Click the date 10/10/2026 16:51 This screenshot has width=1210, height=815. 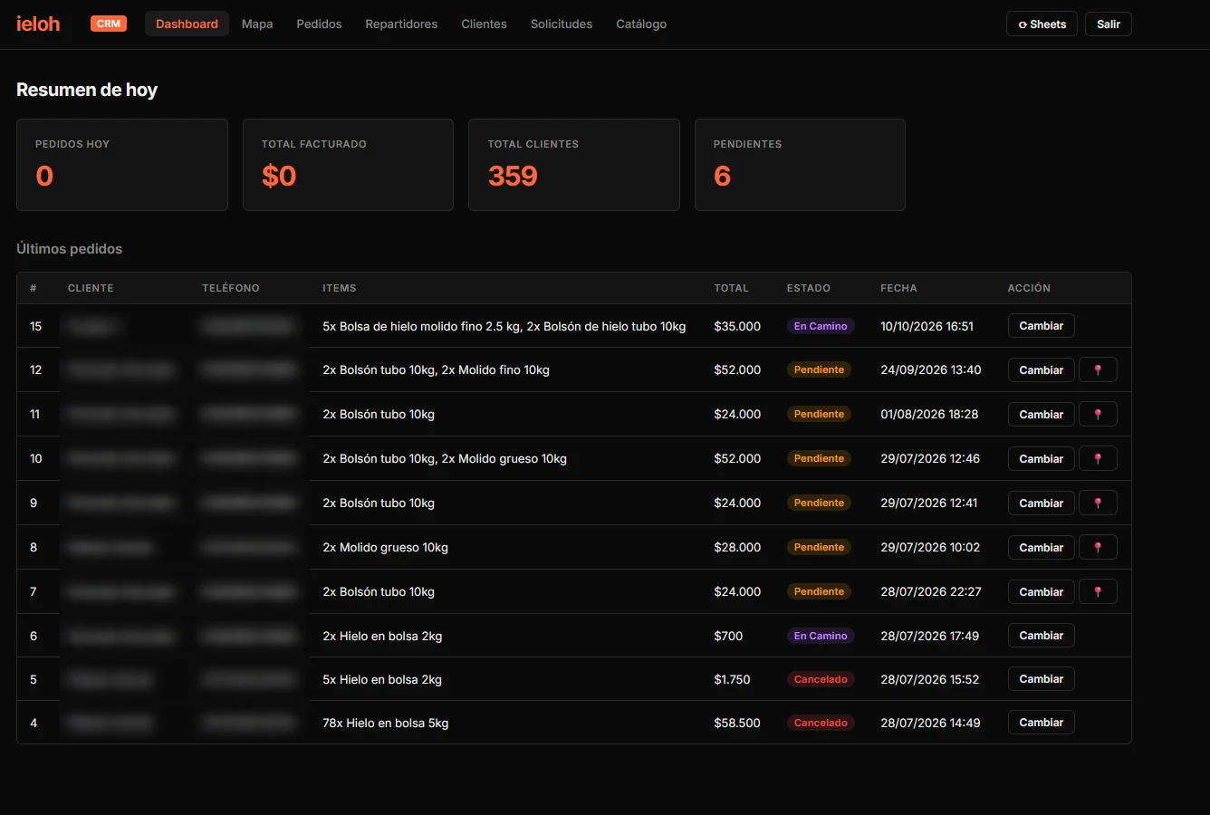(927, 326)
